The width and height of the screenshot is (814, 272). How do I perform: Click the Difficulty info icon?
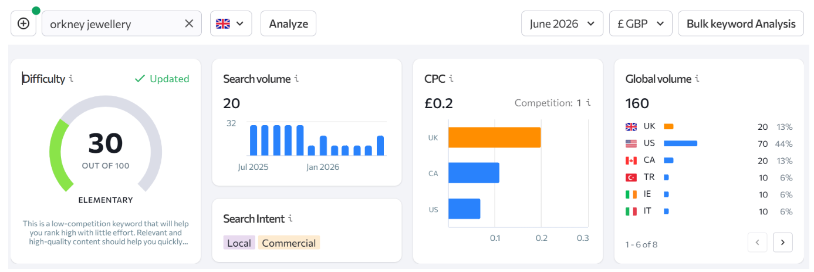coord(71,79)
